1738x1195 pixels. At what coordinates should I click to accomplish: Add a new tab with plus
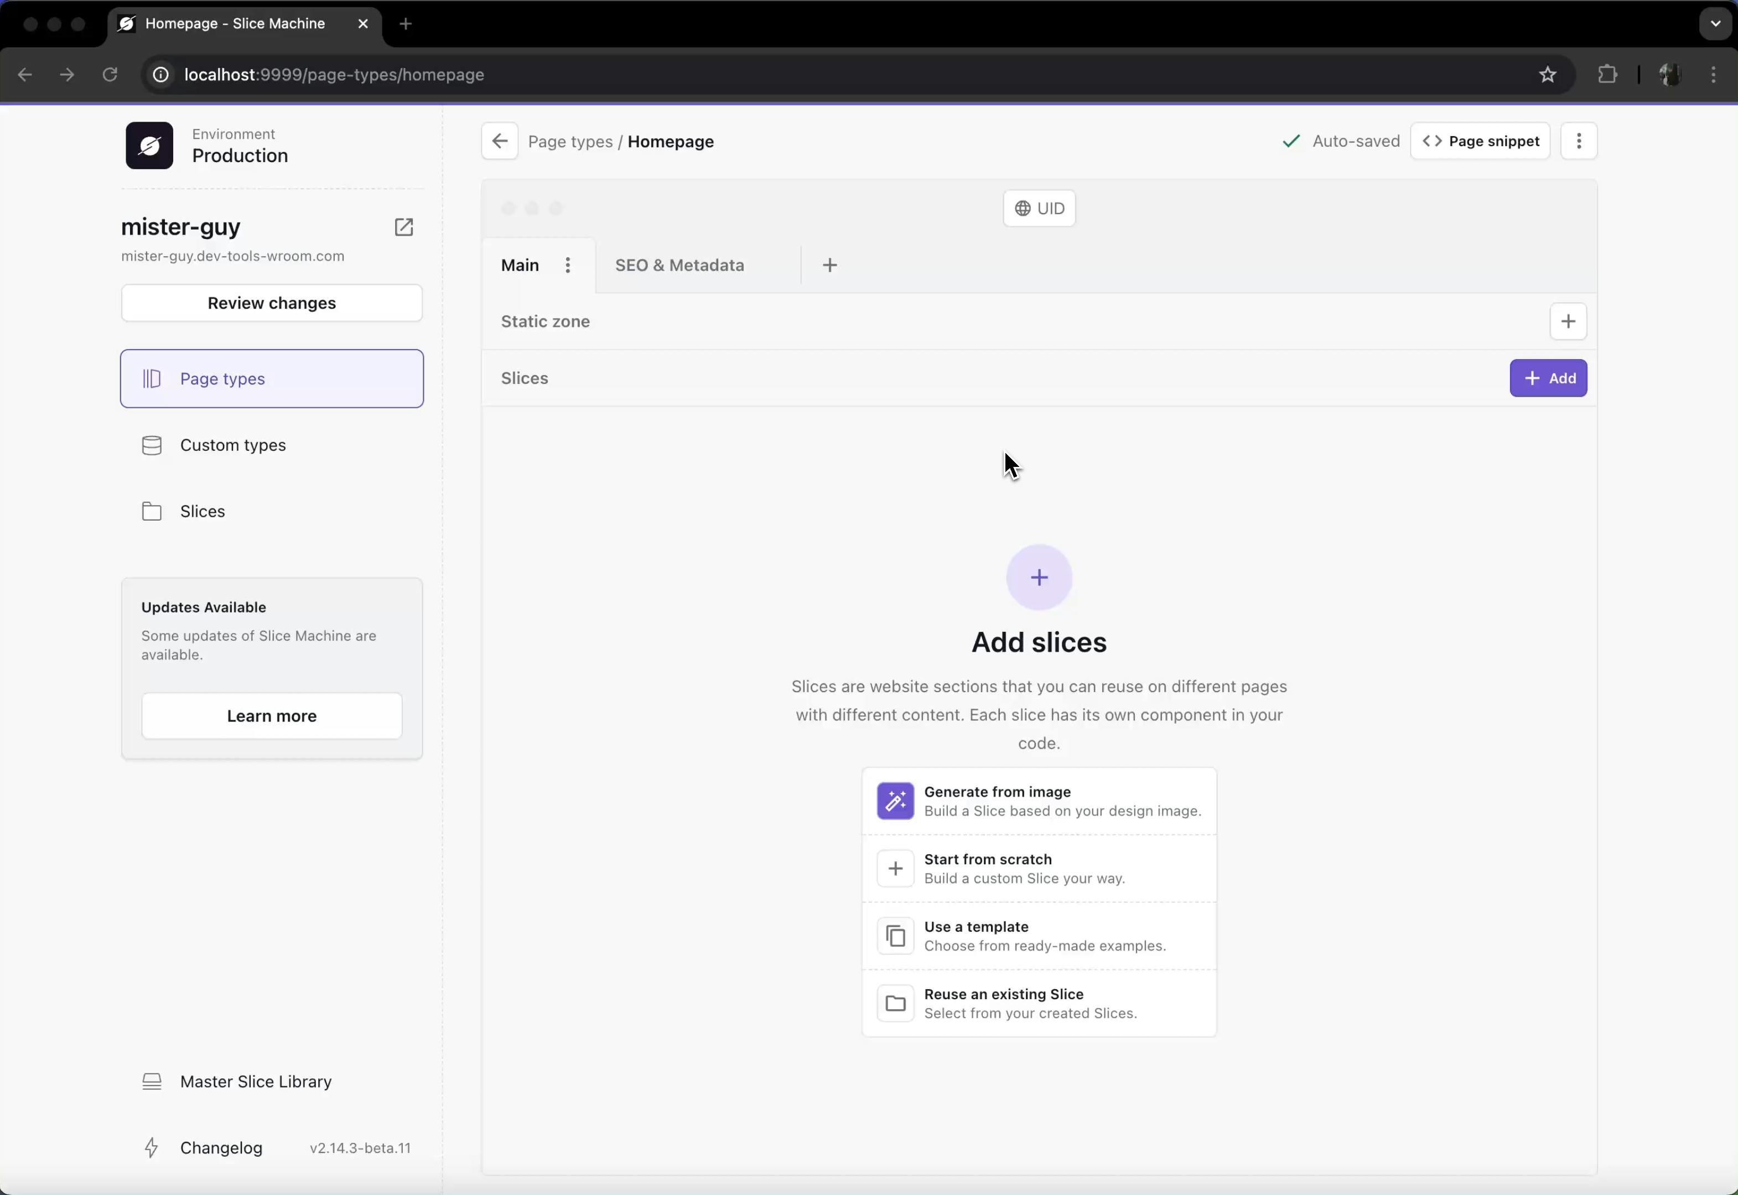pyautogui.click(x=829, y=265)
